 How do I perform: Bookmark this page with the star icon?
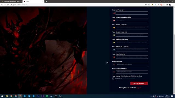point(149,5)
